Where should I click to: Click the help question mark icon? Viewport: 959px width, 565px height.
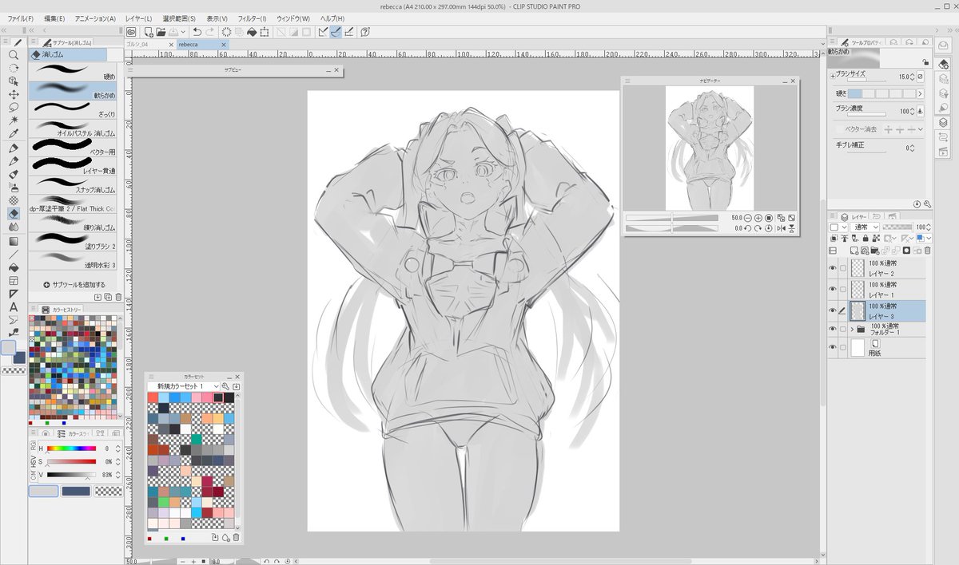365,31
